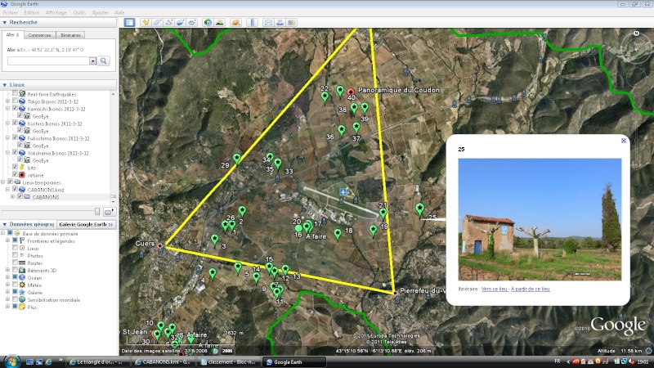654x368 pixels.
Task: Click the À partir de ce lieu link
Action: pyautogui.click(x=530, y=289)
